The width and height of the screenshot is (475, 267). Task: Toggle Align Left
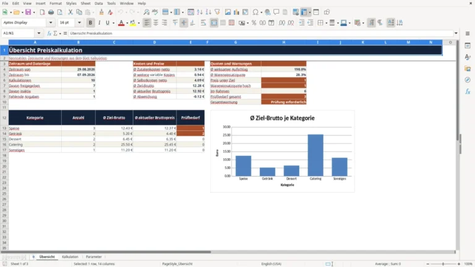(147, 23)
